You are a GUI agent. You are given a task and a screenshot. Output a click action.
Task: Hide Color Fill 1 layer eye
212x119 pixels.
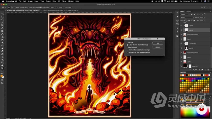coord(181,66)
